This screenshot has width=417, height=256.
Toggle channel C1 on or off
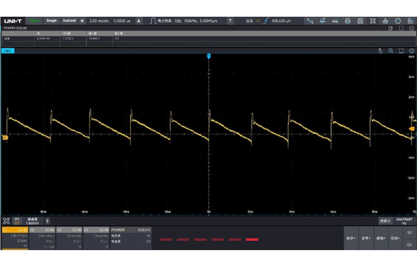click(x=15, y=229)
